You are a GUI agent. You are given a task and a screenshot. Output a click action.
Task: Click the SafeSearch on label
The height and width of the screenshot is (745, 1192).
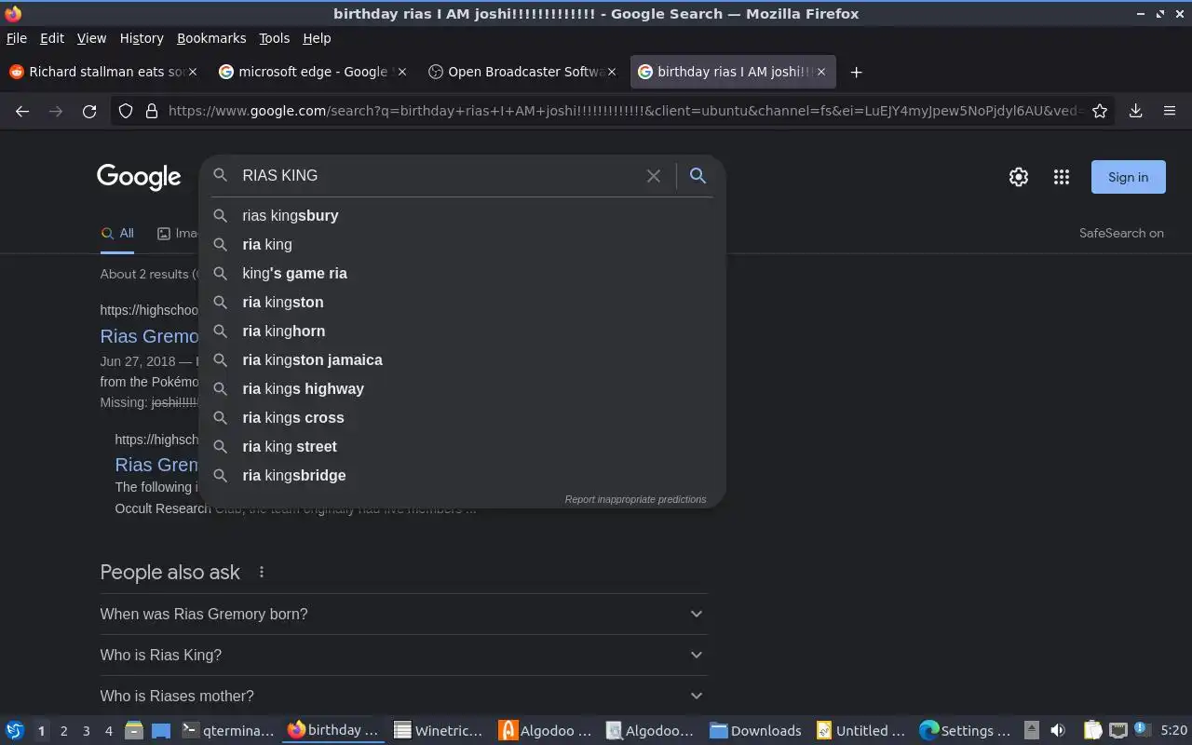coord(1121,233)
